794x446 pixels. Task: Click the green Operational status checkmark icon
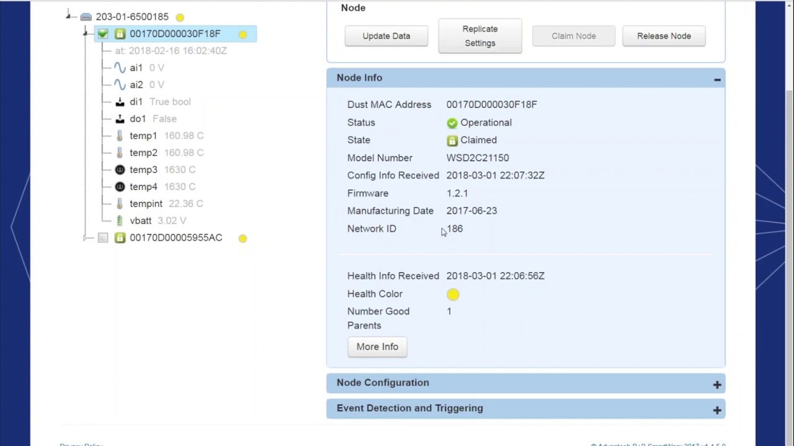coord(452,123)
